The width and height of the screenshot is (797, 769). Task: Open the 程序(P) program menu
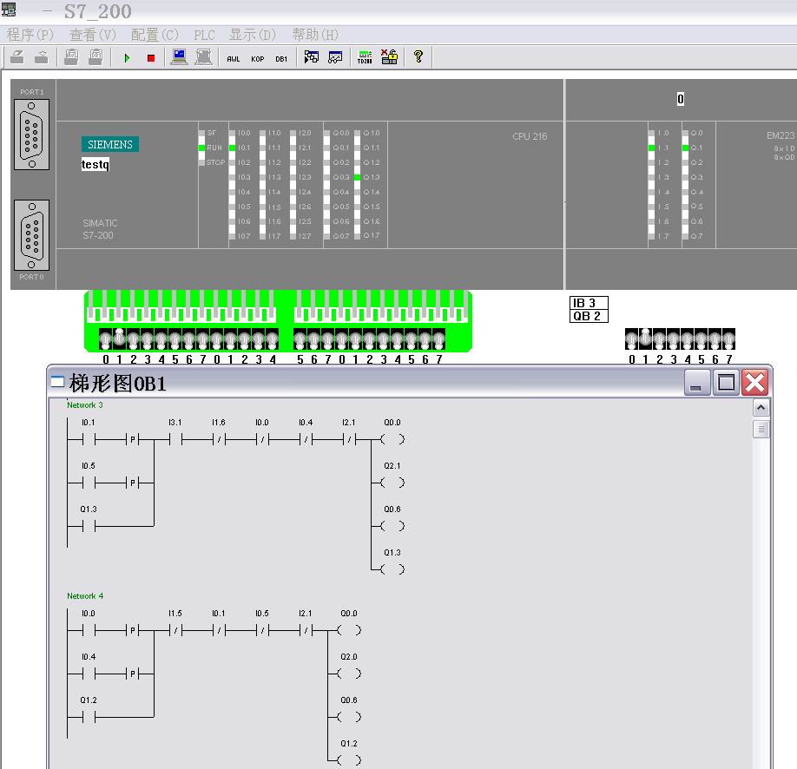(30, 35)
